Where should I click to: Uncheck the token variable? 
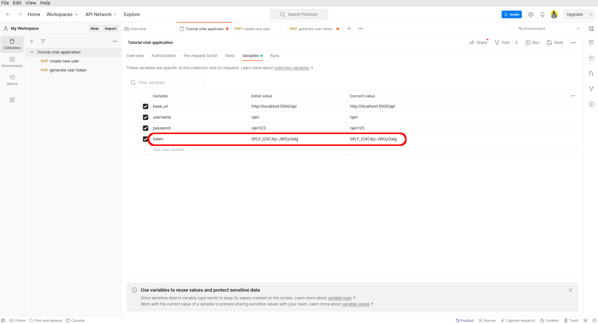point(146,139)
